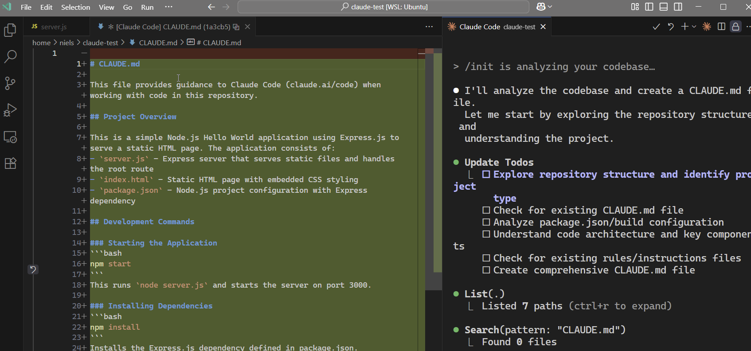Click the discard arrow in terminal toolbar
The width and height of the screenshot is (751, 351).
(671, 27)
